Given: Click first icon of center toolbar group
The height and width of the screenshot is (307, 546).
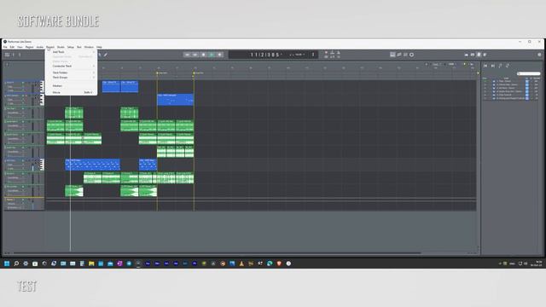Looking at the screenshot, I should click(392, 55).
